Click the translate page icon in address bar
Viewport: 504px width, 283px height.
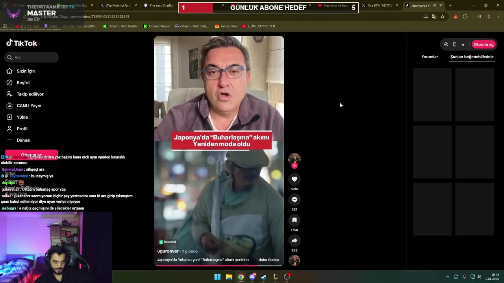click(434, 17)
